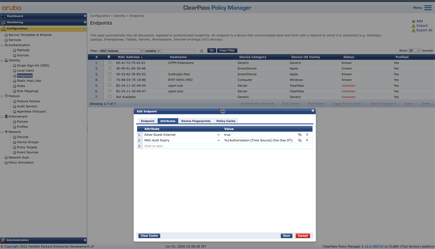Switch to the Endpoint tab
The width and height of the screenshot is (435, 249).
click(x=148, y=121)
